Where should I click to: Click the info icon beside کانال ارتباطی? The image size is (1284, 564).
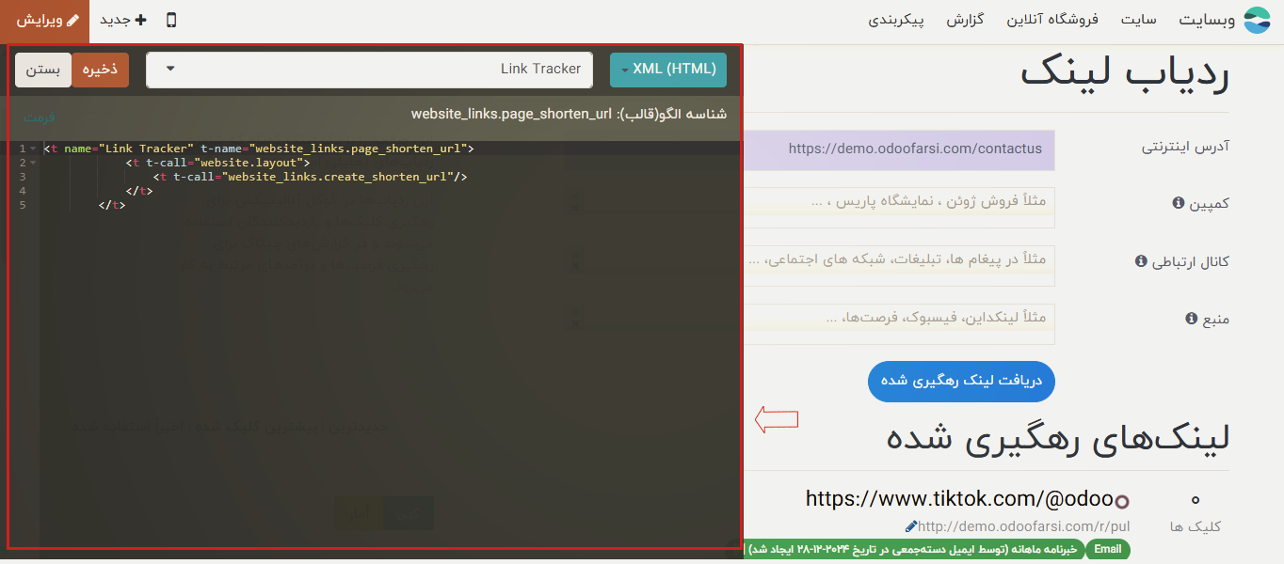click(1141, 261)
